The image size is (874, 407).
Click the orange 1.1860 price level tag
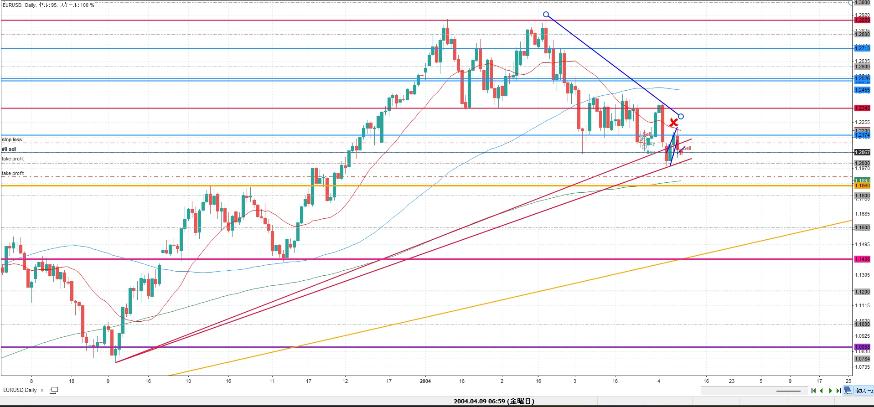(862, 185)
